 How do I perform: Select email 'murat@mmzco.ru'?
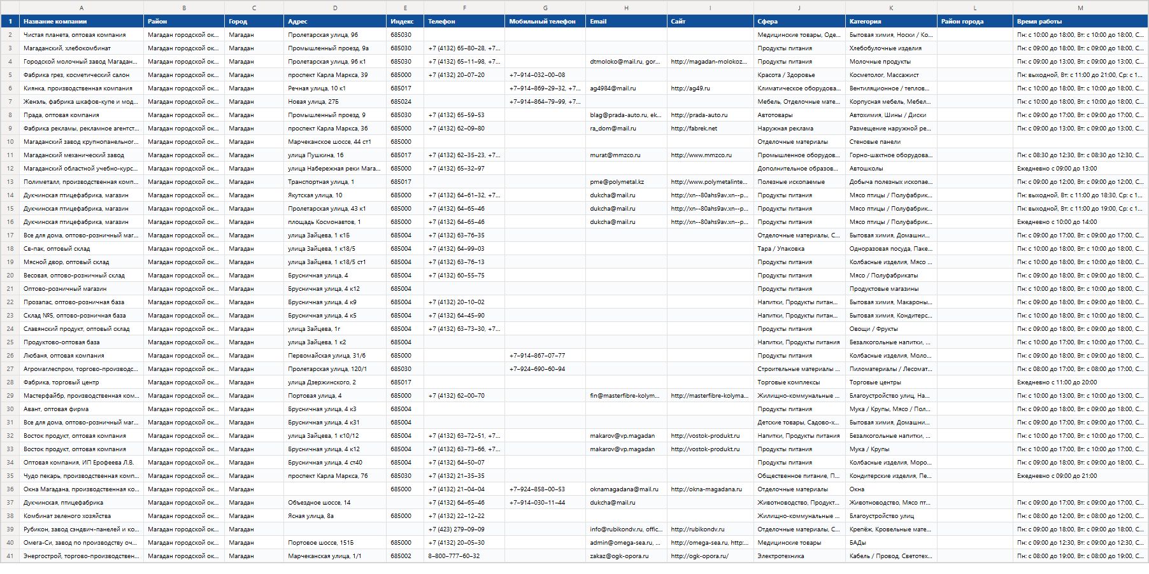coord(626,155)
